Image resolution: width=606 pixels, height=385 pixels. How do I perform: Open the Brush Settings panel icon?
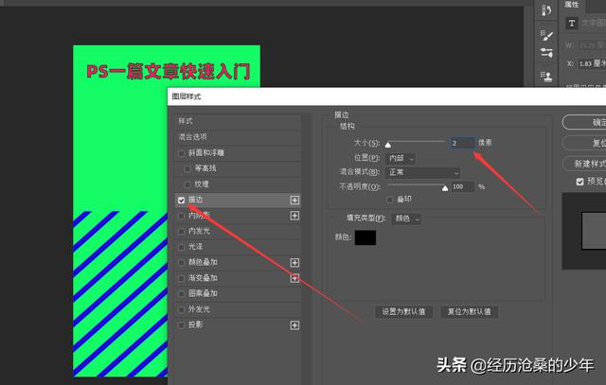546,35
